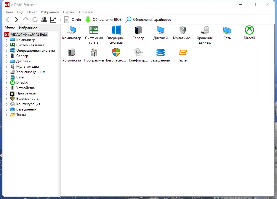
Task: Switch to the Меню sidebar tab
Action: pyautogui.click(x=10, y=27)
